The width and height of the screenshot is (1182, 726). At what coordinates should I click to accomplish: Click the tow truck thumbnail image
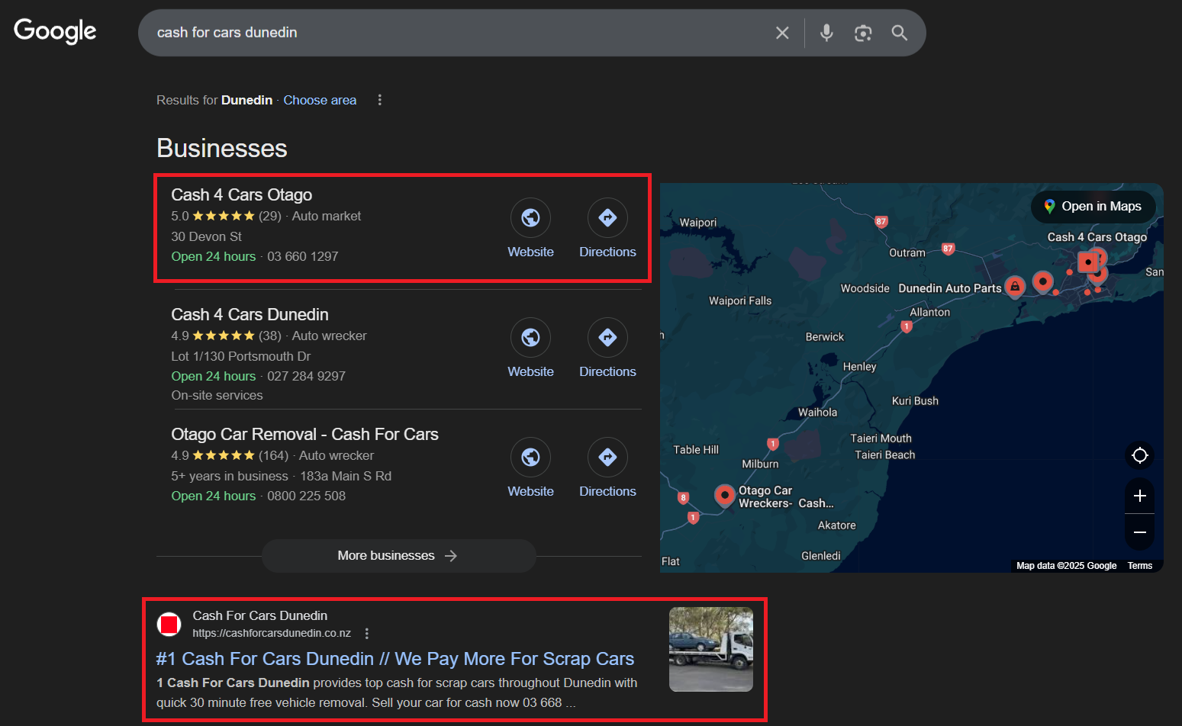[x=710, y=649]
